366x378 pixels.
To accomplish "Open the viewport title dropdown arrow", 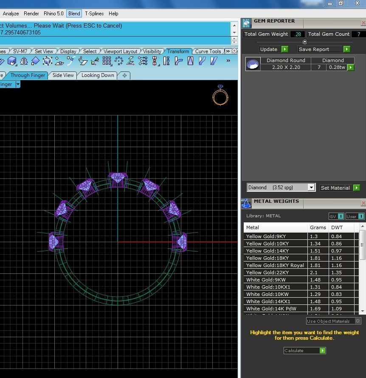I will [18, 84].
